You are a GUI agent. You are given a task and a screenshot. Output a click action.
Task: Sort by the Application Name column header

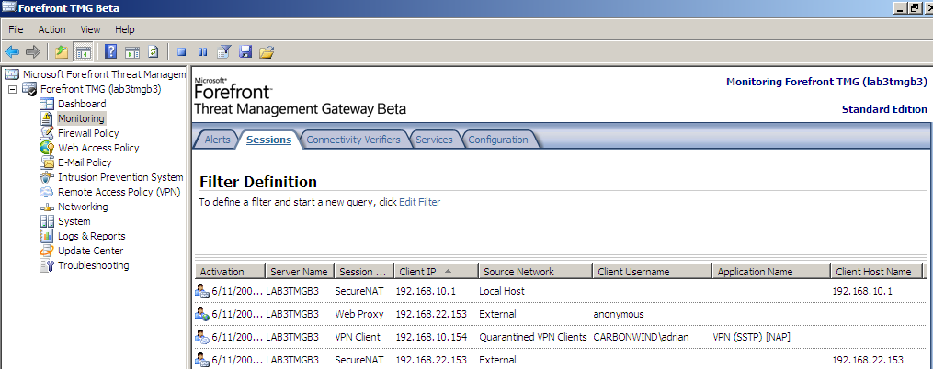771,272
